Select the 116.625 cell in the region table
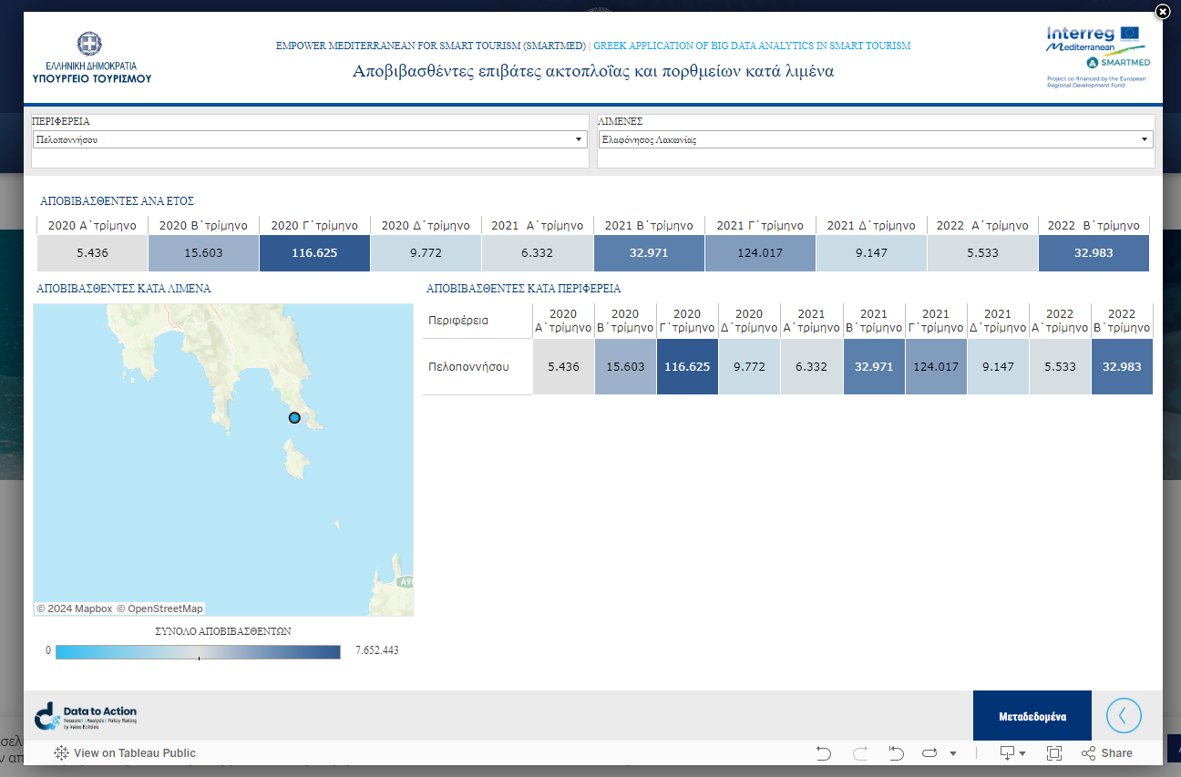The height and width of the screenshot is (777, 1181). click(x=687, y=367)
